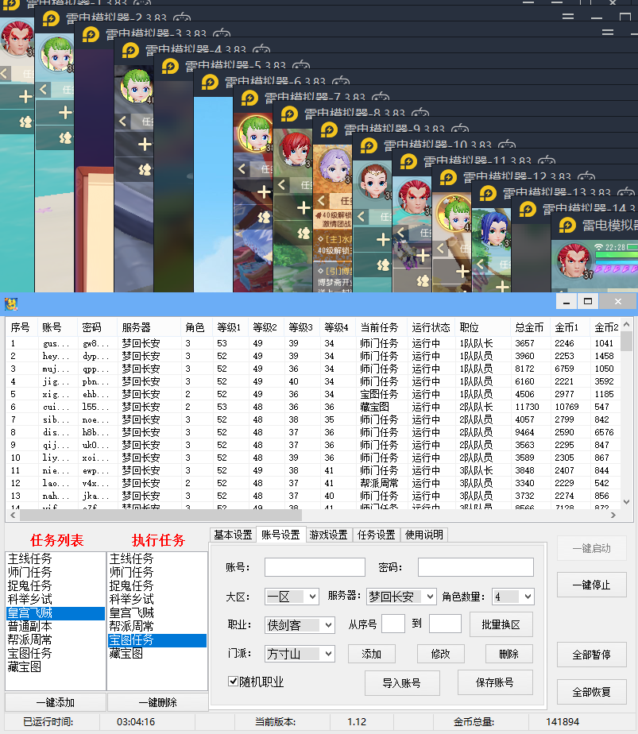The height and width of the screenshot is (734, 638).
Task: Tap the green-haired avatar in emulator window 2
Action: click(56, 54)
